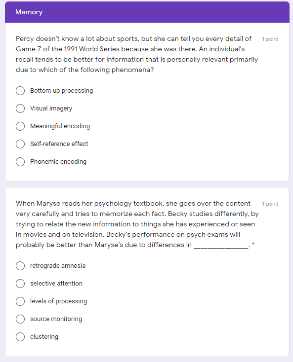This screenshot has width=293, height=362.
Task: Pick the Self-reference effect option
Action: (x=20, y=144)
